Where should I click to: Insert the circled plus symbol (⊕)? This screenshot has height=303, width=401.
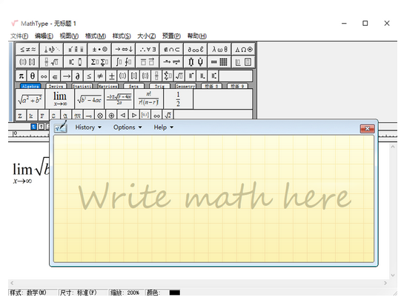click(x=111, y=116)
